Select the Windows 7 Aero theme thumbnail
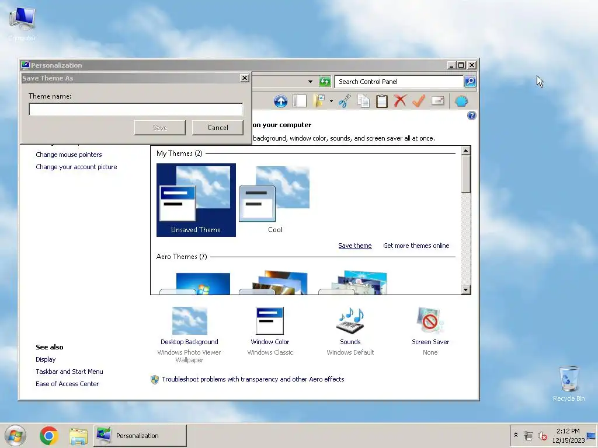598x448 pixels. pos(196,283)
